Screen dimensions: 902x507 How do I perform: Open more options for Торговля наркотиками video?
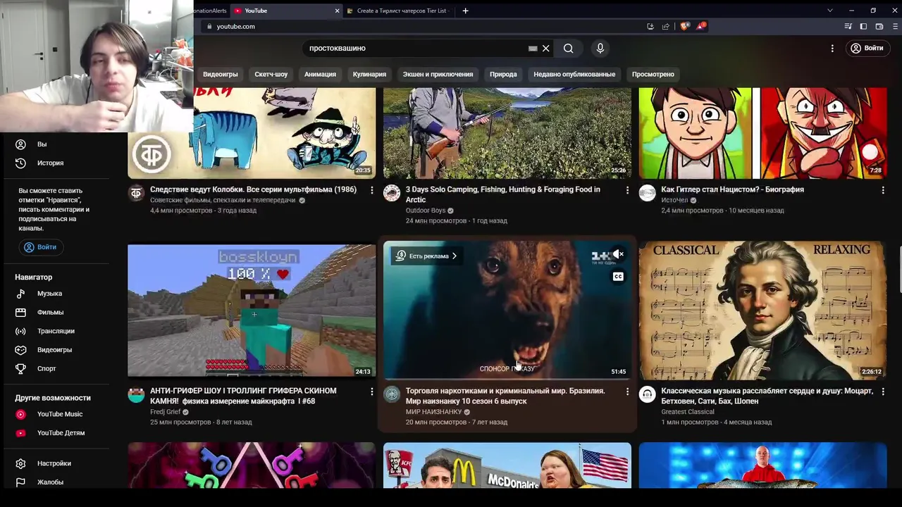coord(627,392)
